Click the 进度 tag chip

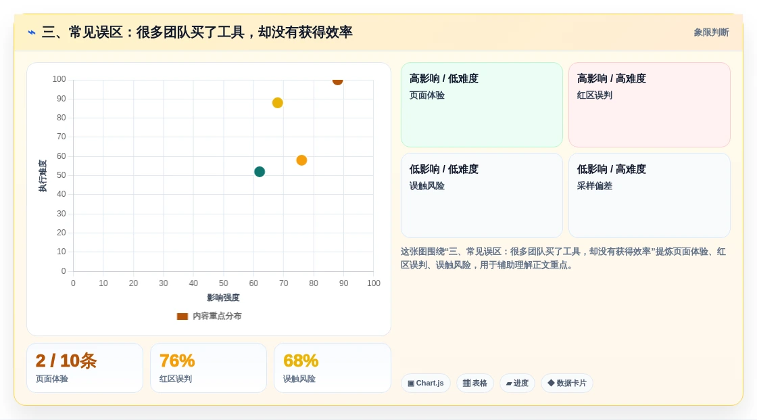click(x=517, y=383)
